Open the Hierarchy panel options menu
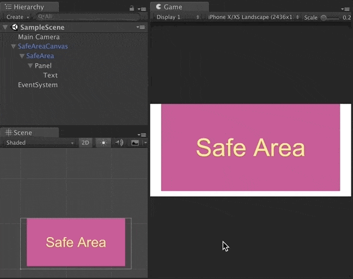Screen dimensions: 353x279 point(142,9)
